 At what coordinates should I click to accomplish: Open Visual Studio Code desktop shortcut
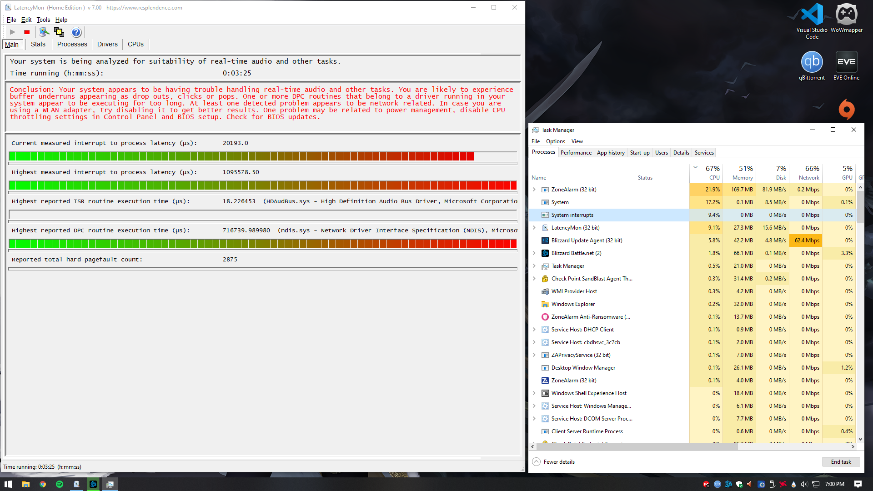[x=812, y=21]
